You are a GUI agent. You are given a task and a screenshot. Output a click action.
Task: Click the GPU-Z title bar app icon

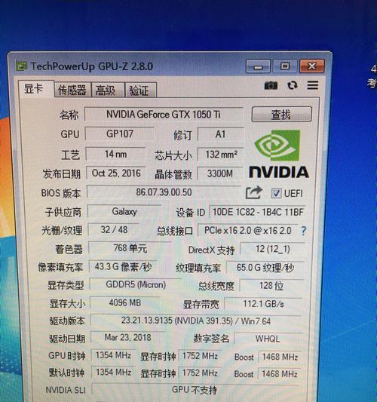click(x=22, y=66)
